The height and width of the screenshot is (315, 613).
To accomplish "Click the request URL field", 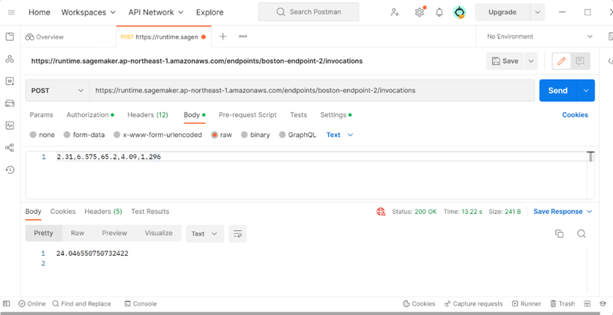I will click(x=312, y=91).
